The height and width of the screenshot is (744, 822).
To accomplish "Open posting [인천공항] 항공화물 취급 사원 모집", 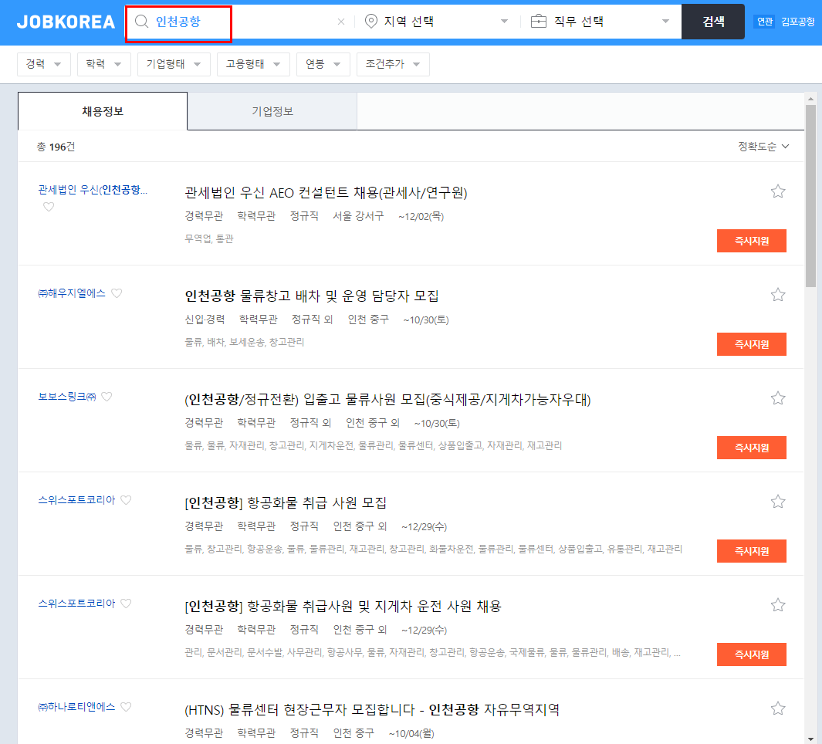I will (286, 502).
